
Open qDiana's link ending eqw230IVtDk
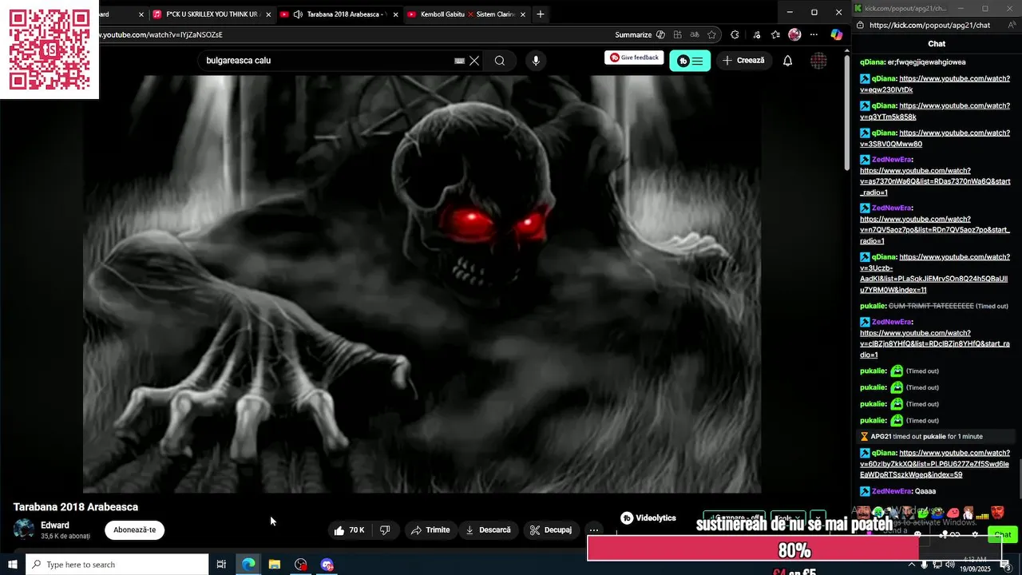935,84
